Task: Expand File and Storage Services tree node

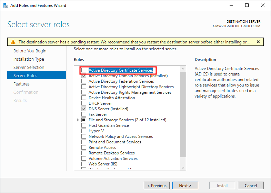Action: [78, 120]
